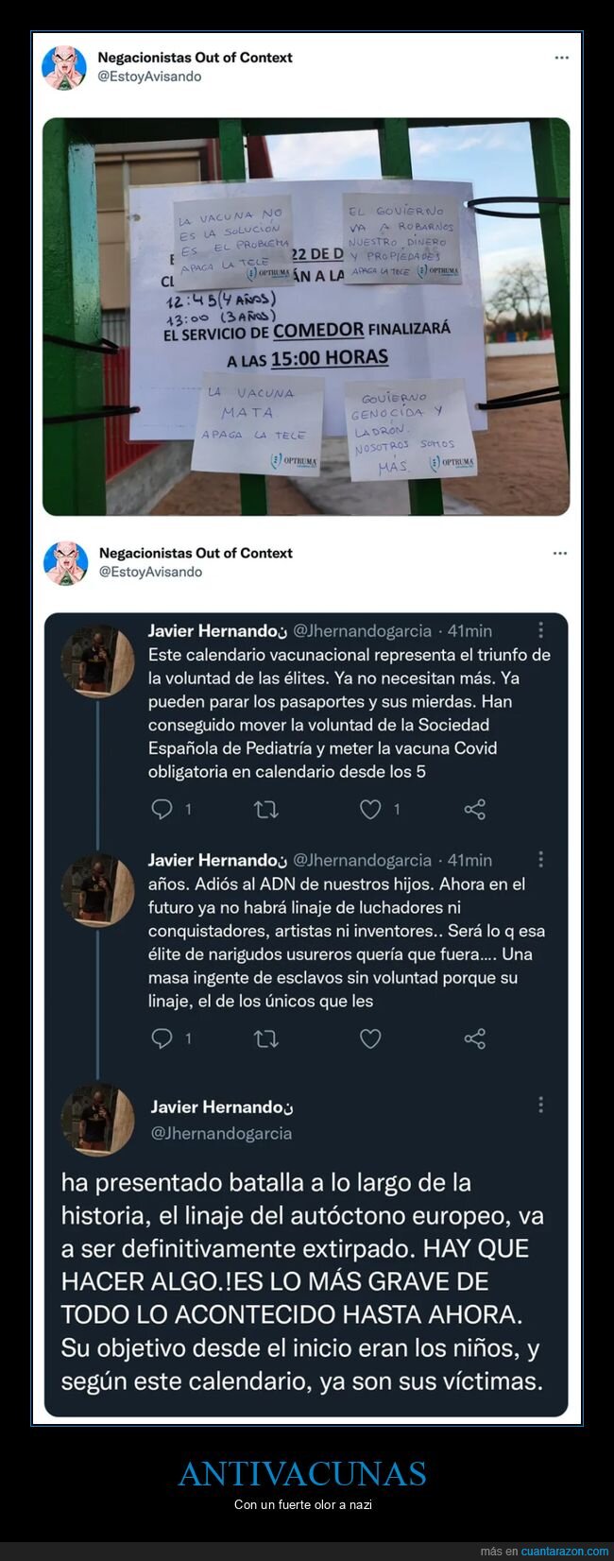This screenshot has width=614, height=1561.
Task: Select the retweet icon on Javier's second tweet
Action: (267, 1038)
